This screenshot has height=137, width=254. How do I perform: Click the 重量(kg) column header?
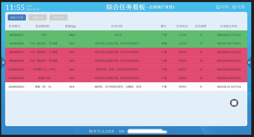coord(70,26)
